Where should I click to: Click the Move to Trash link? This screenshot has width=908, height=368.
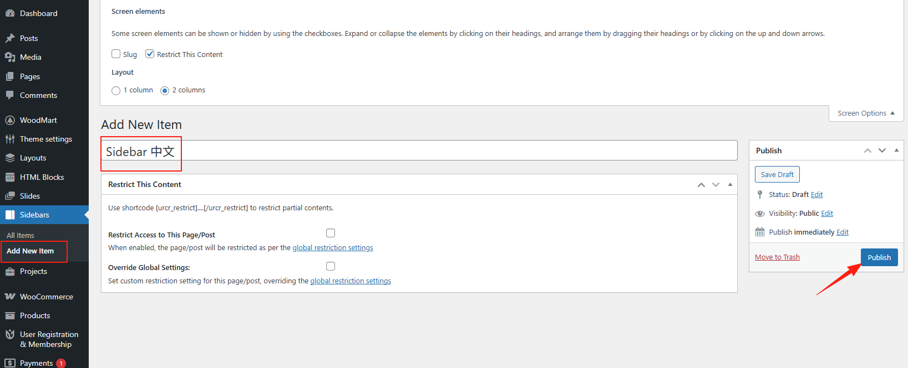(x=777, y=257)
